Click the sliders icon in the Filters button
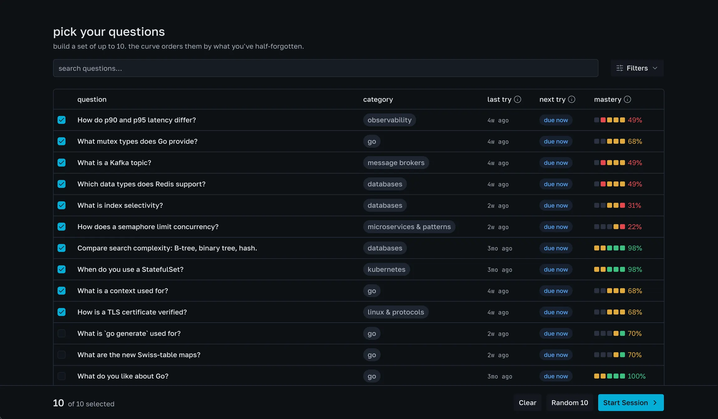 click(x=620, y=68)
